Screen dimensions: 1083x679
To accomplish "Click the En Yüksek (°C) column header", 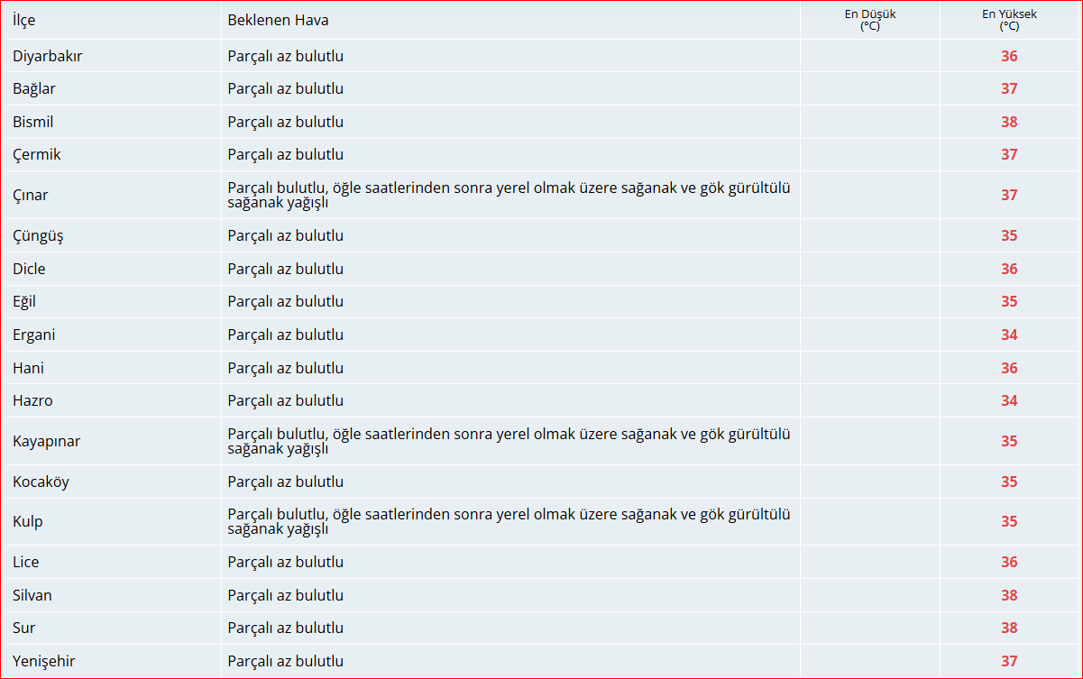I will pos(1009,20).
